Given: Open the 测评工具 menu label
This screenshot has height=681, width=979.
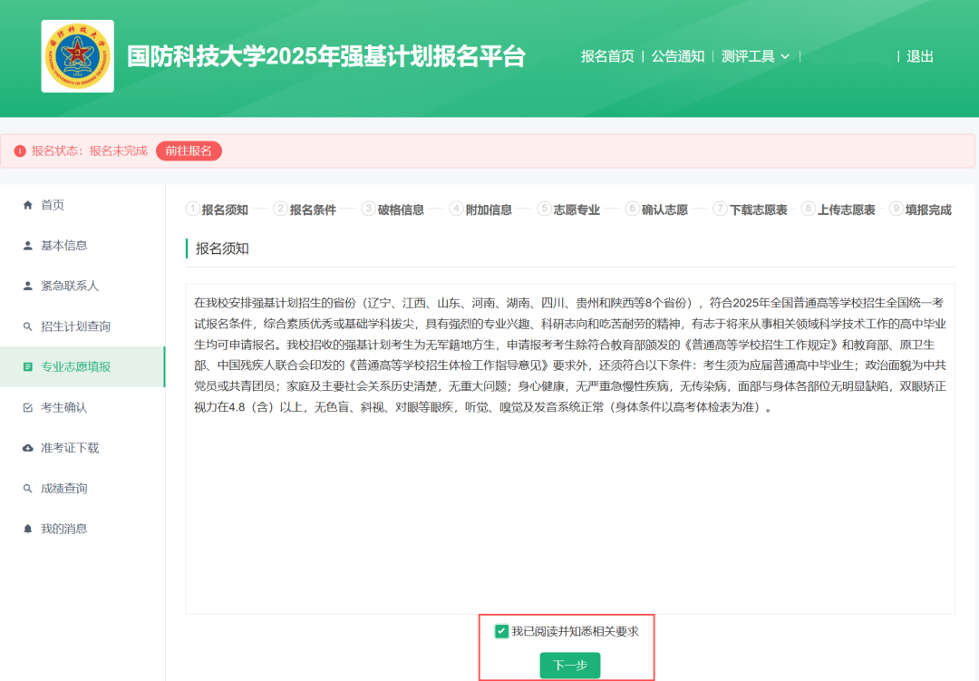Looking at the screenshot, I should (x=748, y=56).
